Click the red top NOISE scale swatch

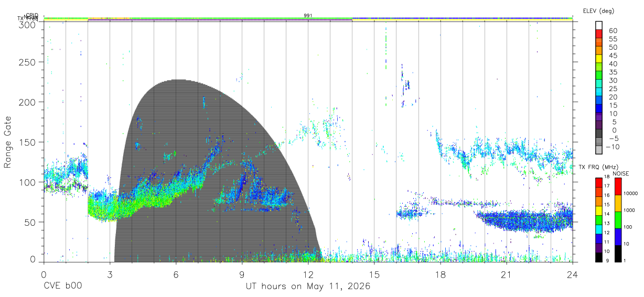[617, 186]
